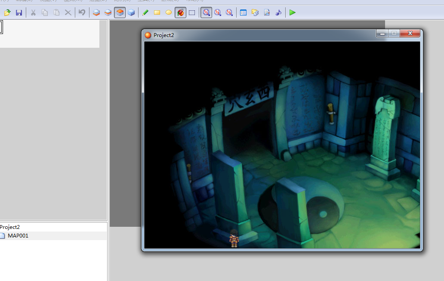The image size is (444, 281).
Task: Set map zoom to 1/2
Action: pyautogui.click(x=217, y=12)
